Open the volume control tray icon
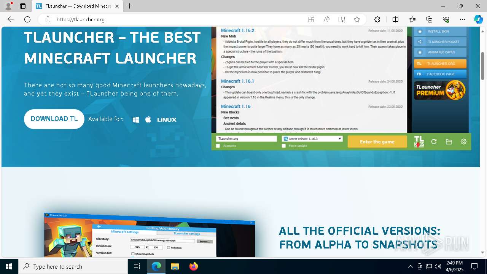 coord(438,266)
